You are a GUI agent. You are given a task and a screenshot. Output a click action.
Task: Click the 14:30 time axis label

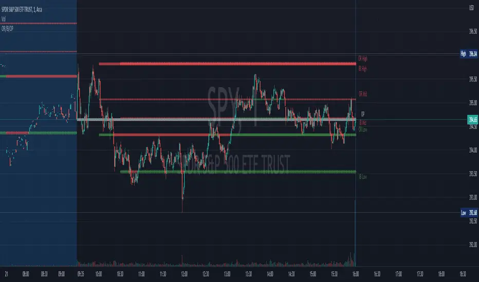tap(291, 274)
